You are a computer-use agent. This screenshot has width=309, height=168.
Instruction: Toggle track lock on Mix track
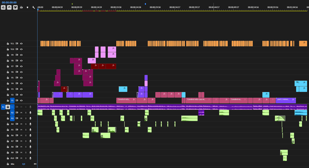8,164
